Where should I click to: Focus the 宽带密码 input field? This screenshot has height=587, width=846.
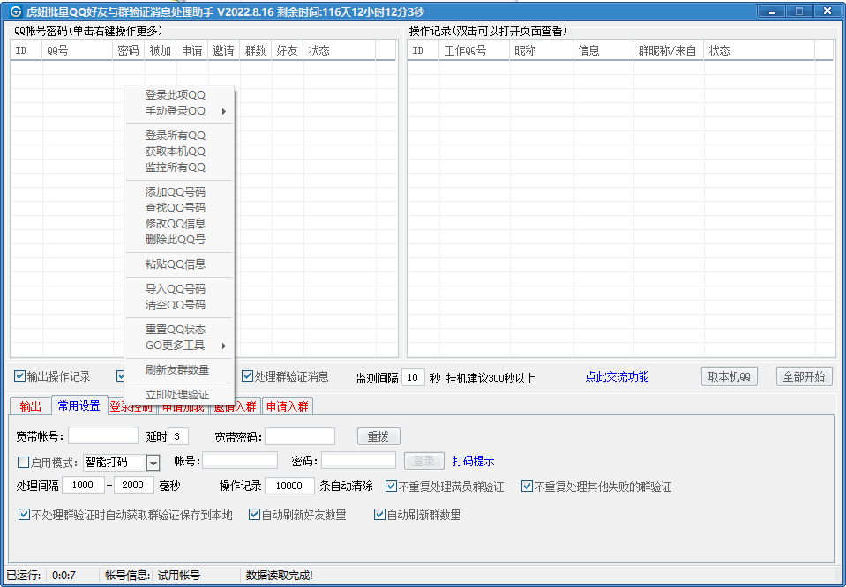(x=300, y=435)
